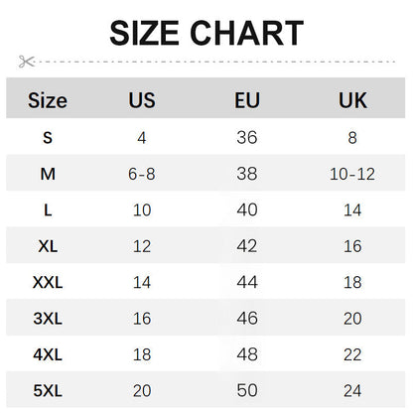Click the S size row label
The height and width of the screenshot is (413, 413).
[x=48, y=137]
